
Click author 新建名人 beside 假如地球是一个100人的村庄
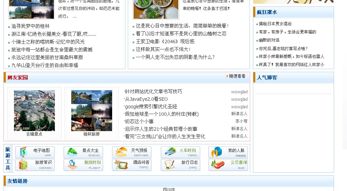pos(239,114)
